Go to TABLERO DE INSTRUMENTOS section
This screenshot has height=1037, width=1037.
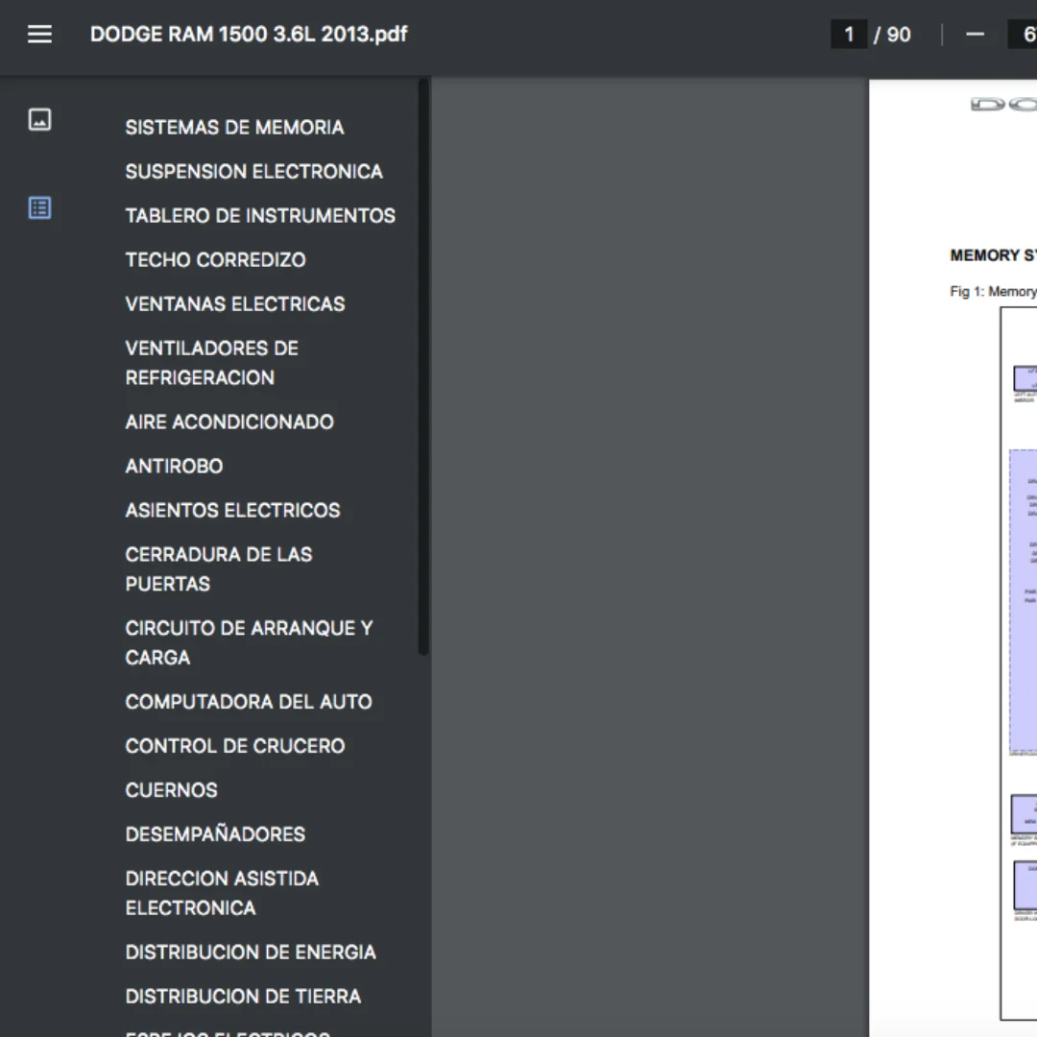click(x=260, y=216)
